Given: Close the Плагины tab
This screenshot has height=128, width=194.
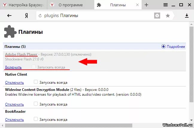Looking at the screenshot, I should coord(137,5).
